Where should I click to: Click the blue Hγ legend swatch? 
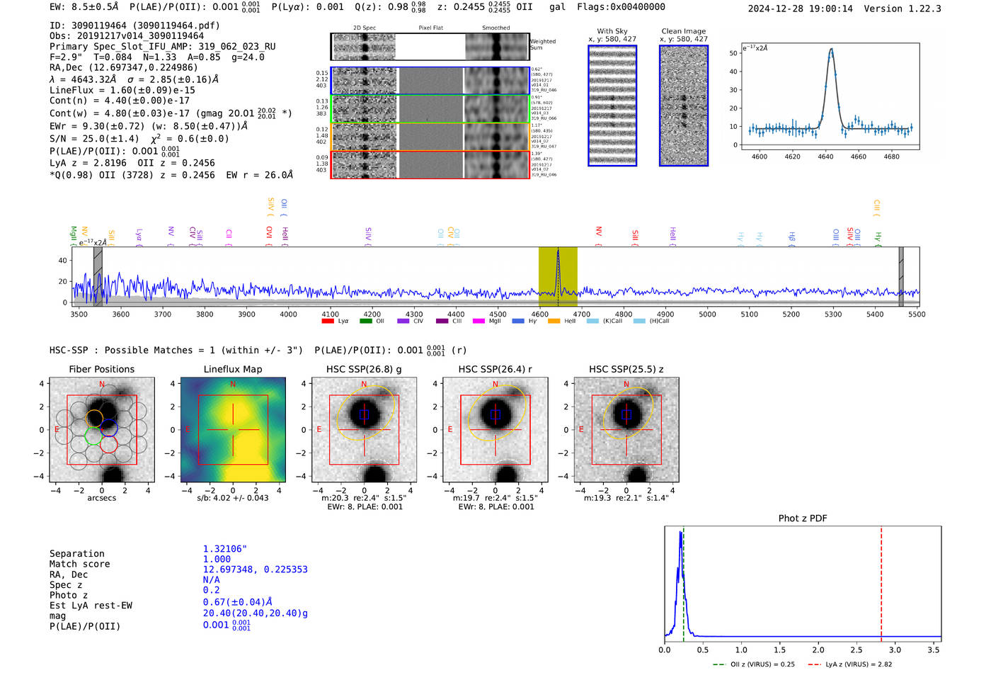tap(518, 321)
